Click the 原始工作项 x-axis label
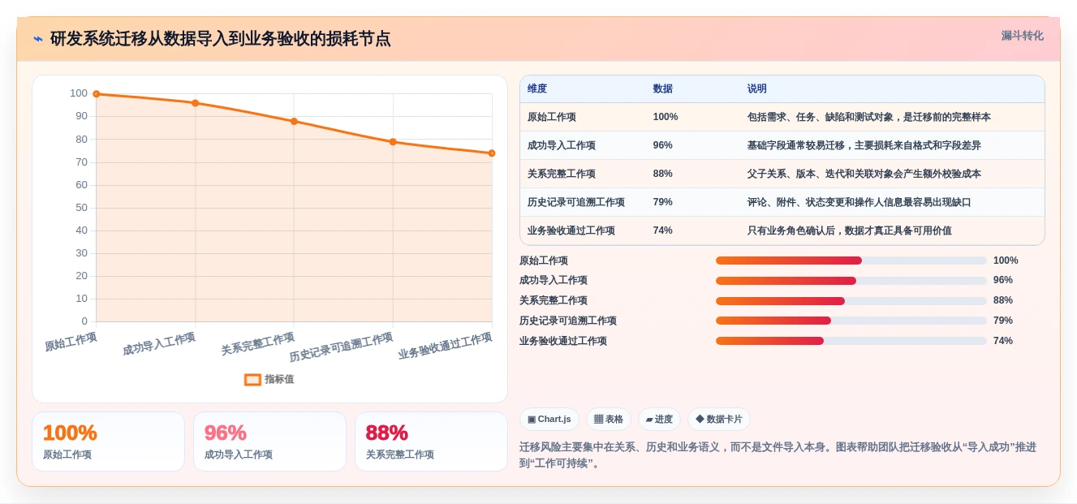The width and height of the screenshot is (1077, 504). [71, 342]
